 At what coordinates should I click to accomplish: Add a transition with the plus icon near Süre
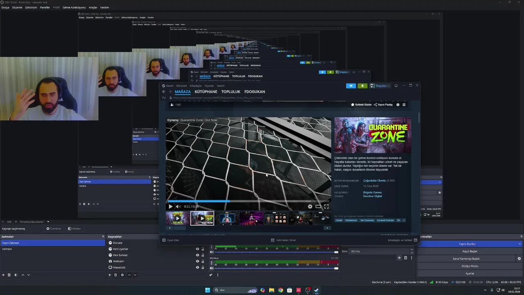coord(399,258)
